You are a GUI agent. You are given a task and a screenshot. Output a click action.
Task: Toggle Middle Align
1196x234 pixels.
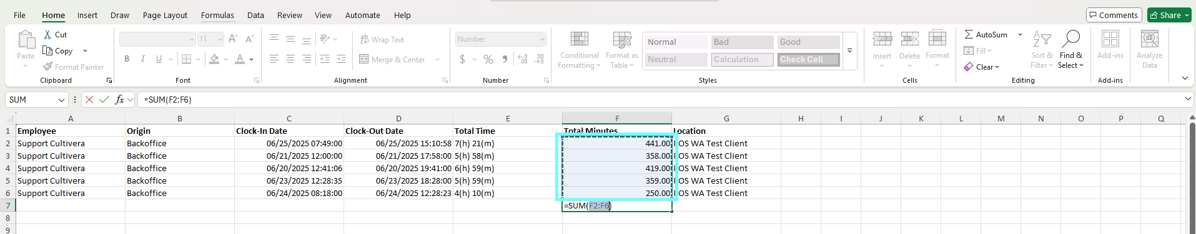click(x=290, y=39)
